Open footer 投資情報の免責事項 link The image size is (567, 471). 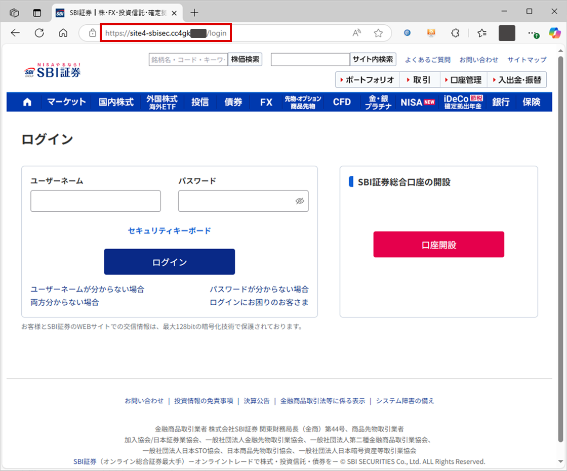204,401
